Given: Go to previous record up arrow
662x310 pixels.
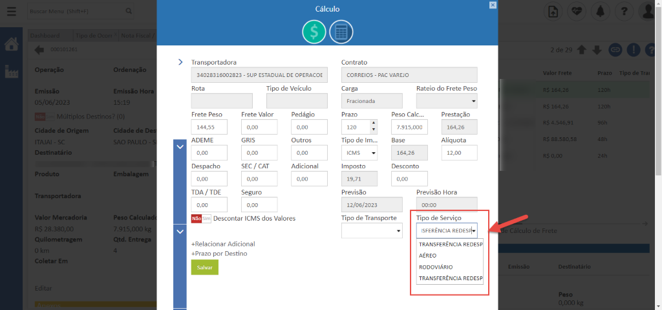Looking at the screenshot, I should (x=581, y=50).
